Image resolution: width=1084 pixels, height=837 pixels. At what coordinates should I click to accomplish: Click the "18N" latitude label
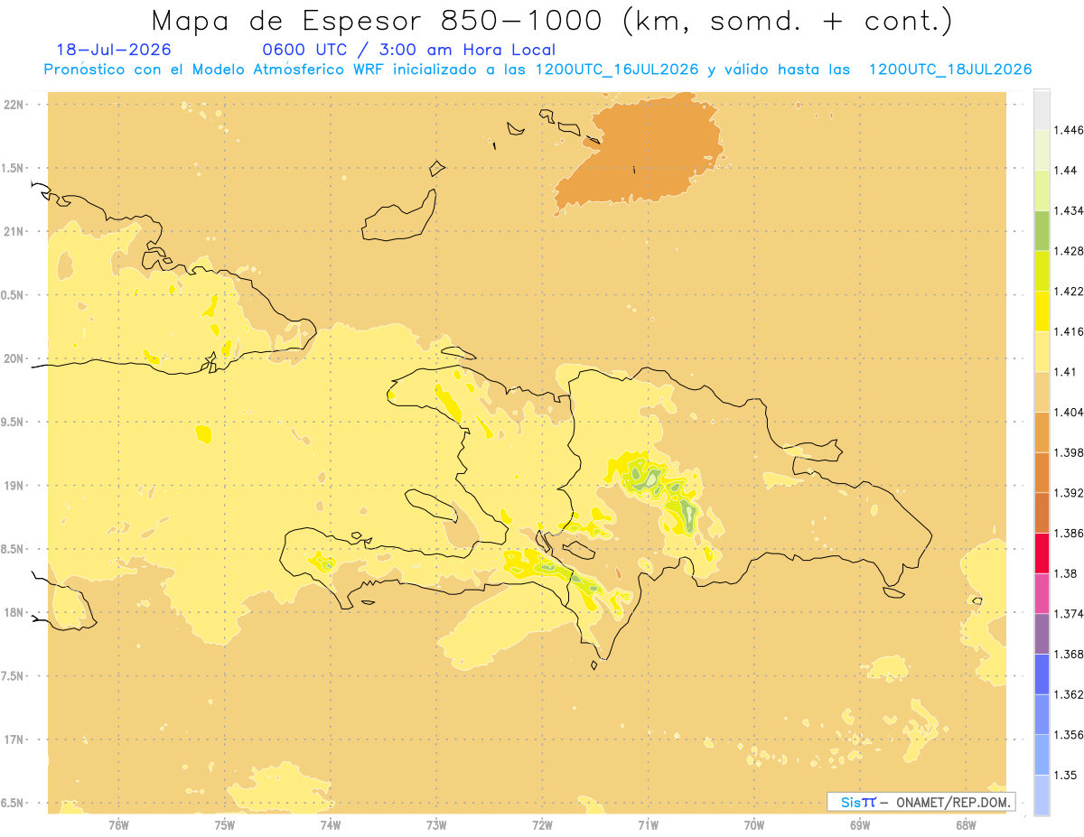click(x=14, y=613)
